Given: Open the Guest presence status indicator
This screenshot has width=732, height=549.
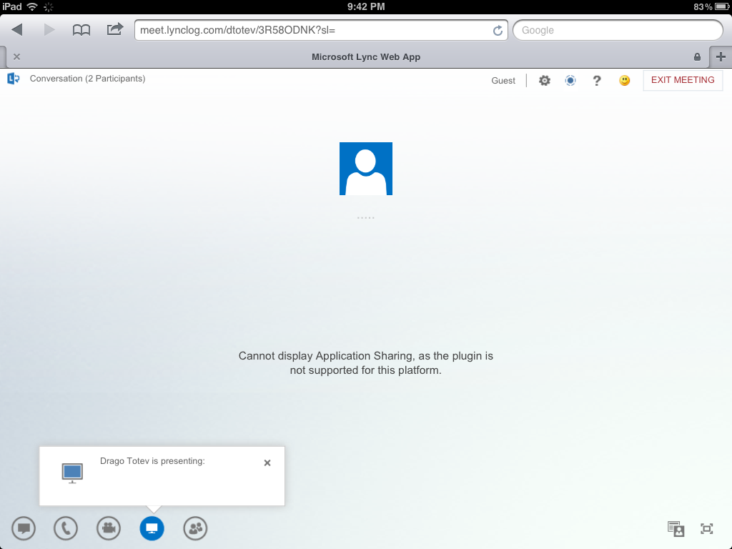Looking at the screenshot, I should click(x=570, y=80).
